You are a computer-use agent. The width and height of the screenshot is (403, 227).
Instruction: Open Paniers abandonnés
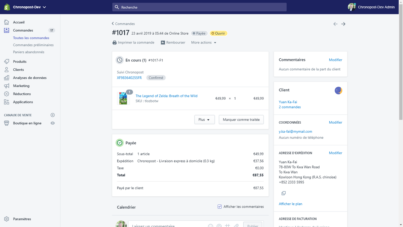coord(29,52)
